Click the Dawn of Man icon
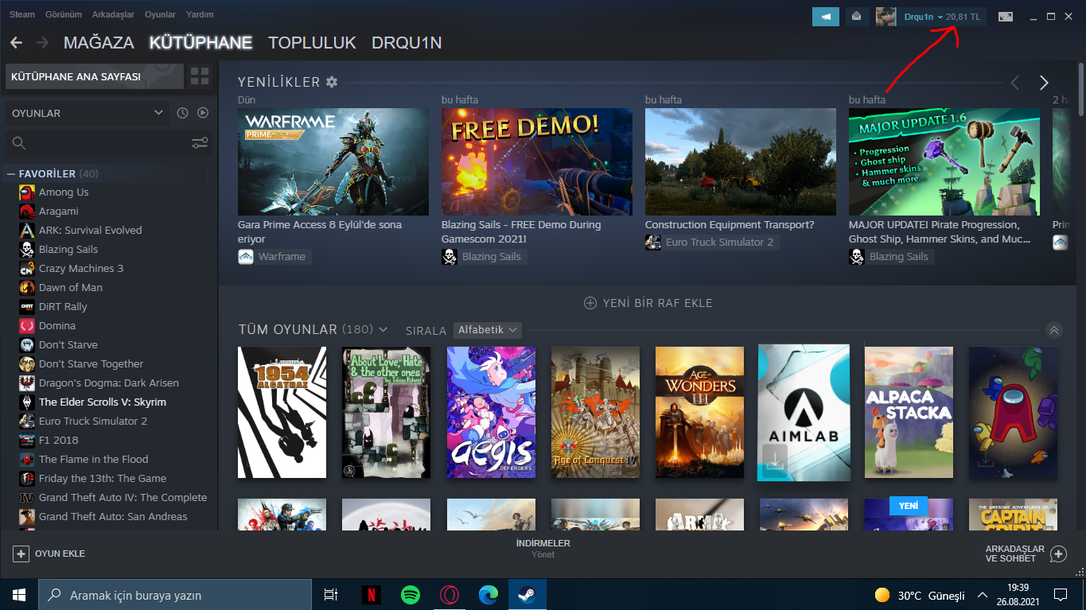 pos(27,288)
